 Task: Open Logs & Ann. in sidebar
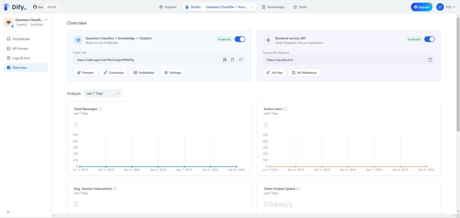pos(26,58)
